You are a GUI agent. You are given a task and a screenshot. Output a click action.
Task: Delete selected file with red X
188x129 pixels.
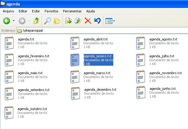(x=88, y=21)
